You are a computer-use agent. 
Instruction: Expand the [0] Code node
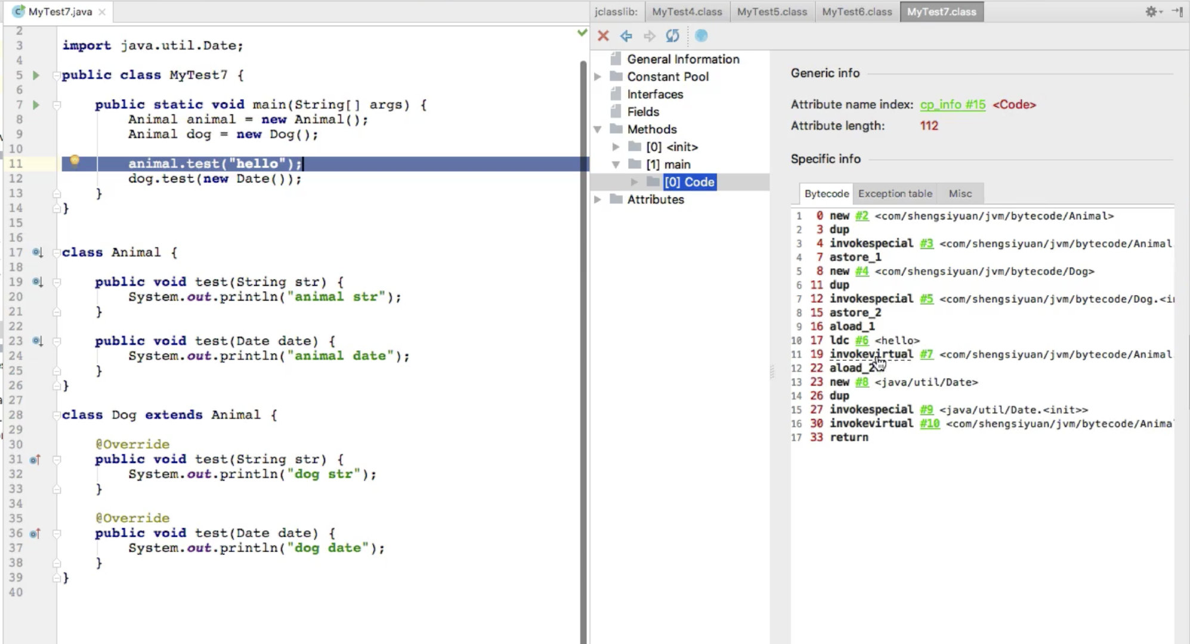coord(635,182)
